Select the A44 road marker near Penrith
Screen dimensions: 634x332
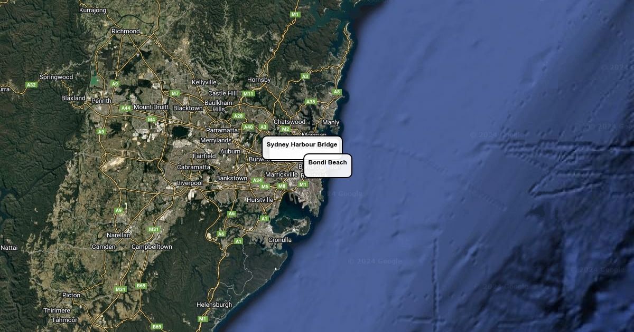(x=125, y=108)
